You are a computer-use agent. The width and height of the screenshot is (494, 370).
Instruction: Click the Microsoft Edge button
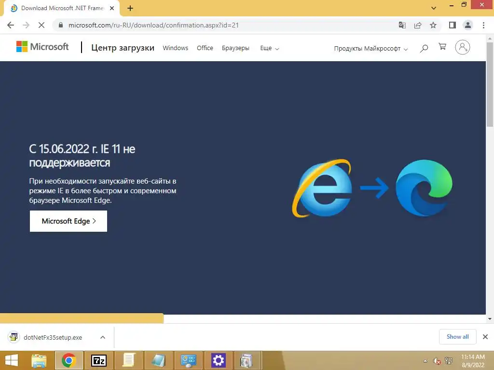[x=69, y=221]
